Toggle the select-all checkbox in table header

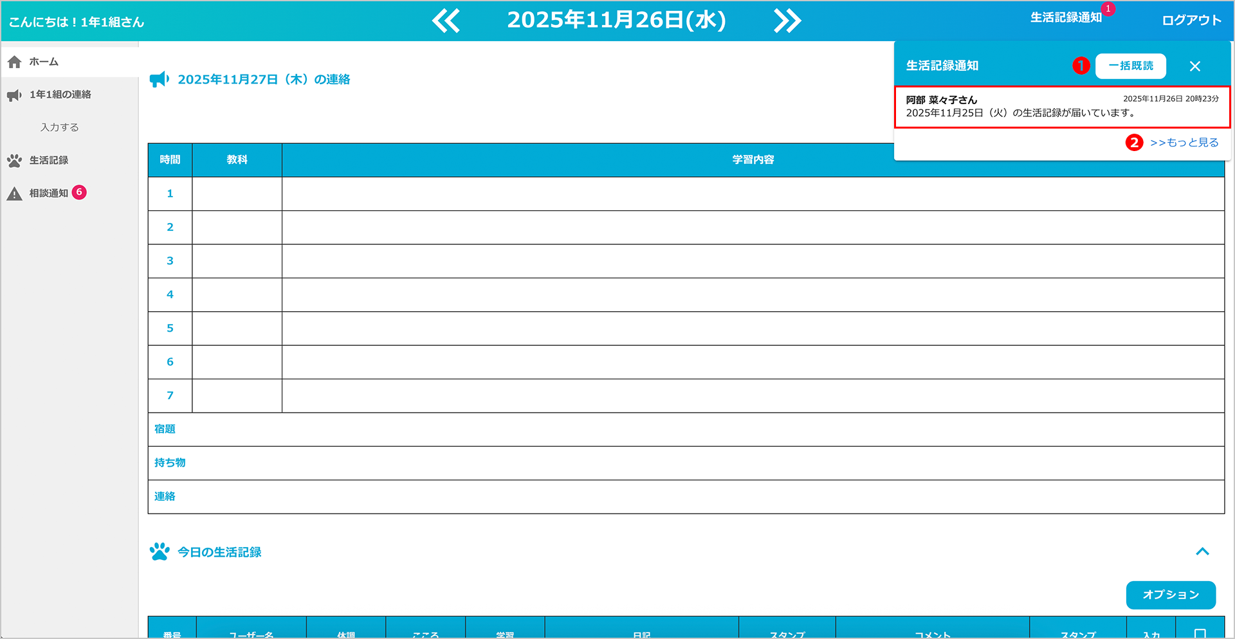[x=1200, y=633]
